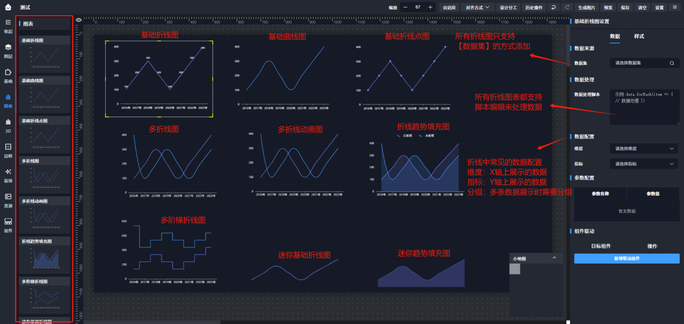This screenshot has height=324, width=684.
Task: Toggle 已处理 legend in trend fill chart
Action: (x=405, y=135)
